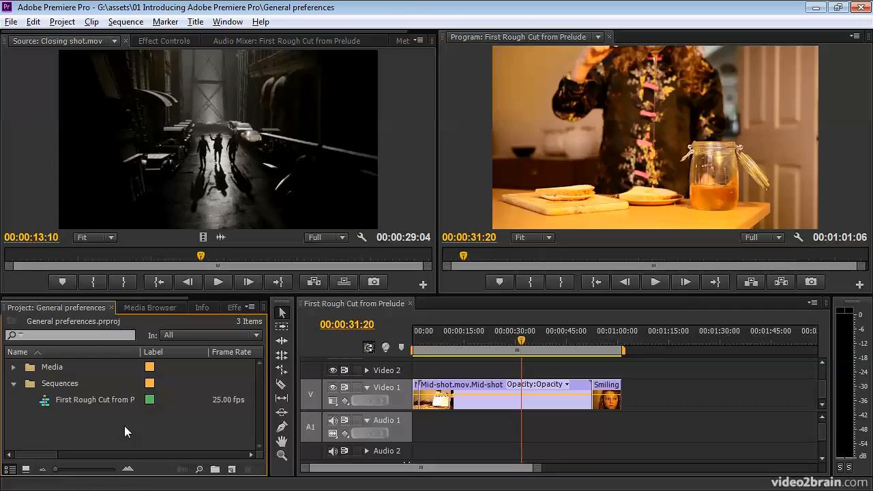Select the Track Select tool
This screenshot has height=491, width=873.
coord(282,327)
